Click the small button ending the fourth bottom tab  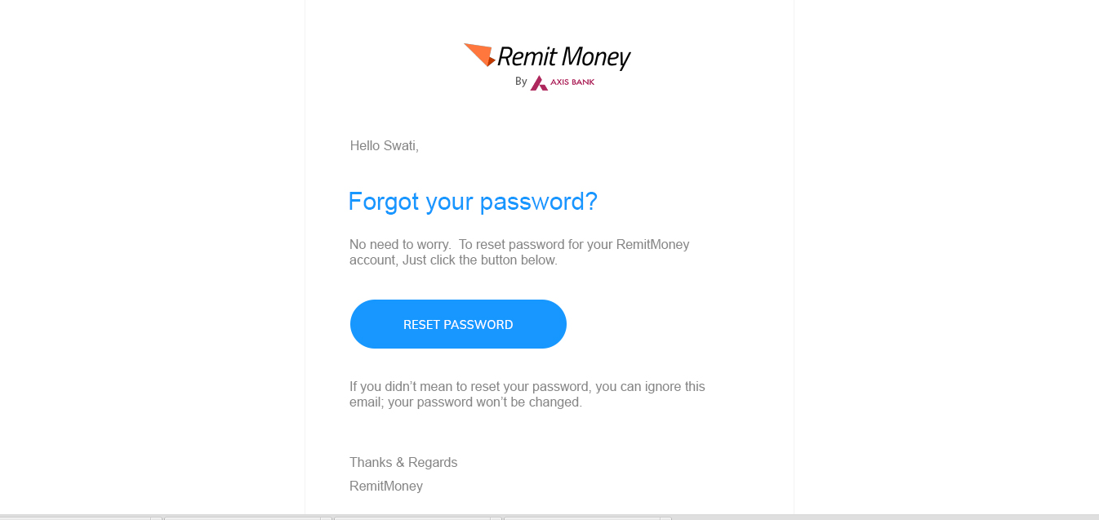click(665, 518)
